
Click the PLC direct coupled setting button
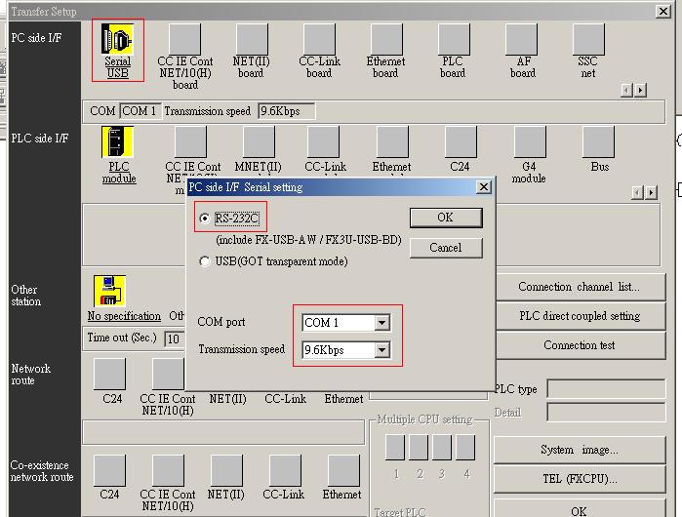(x=579, y=316)
